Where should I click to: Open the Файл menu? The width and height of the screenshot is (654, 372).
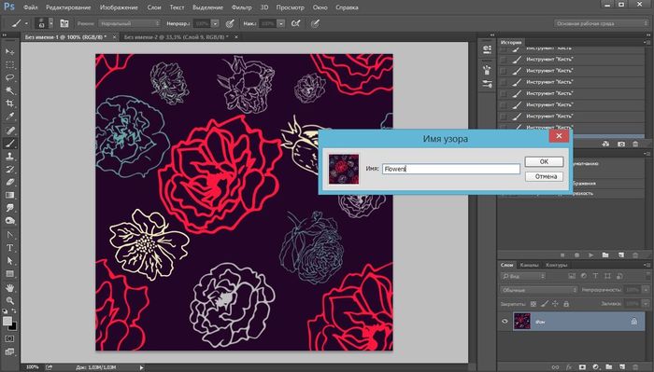click(x=31, y=7)
